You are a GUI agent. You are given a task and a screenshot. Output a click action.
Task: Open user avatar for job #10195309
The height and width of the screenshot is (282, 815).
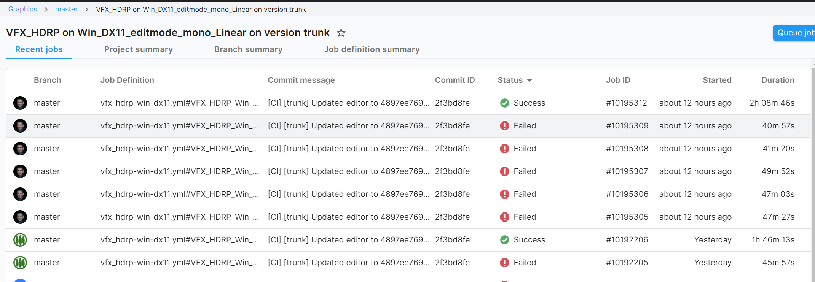pos(20,126)
